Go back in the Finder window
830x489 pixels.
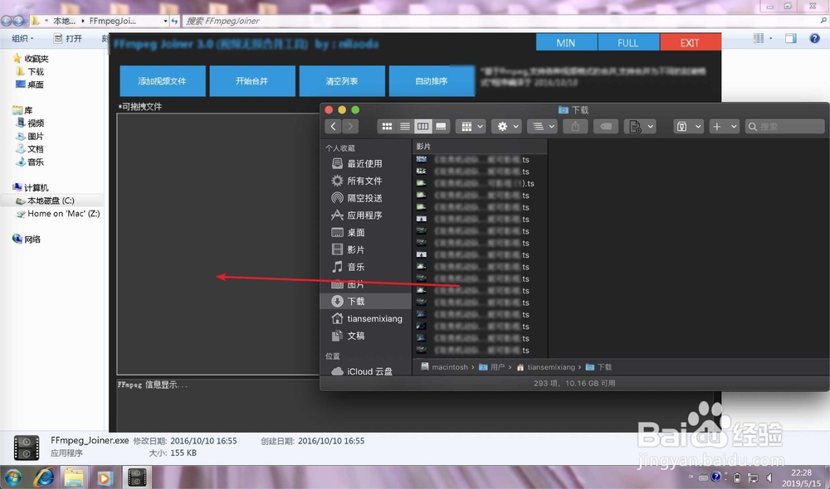(x=333, y=126)
